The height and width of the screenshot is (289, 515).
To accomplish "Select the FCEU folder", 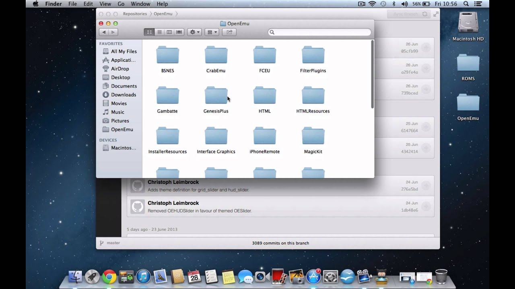I will (265, 59).
